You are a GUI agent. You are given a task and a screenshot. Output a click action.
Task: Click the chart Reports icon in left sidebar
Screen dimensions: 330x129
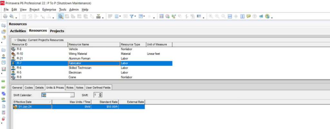(x=4, y=69)
